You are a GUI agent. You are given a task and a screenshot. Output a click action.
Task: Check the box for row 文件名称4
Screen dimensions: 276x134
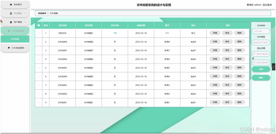pos(39,77)
